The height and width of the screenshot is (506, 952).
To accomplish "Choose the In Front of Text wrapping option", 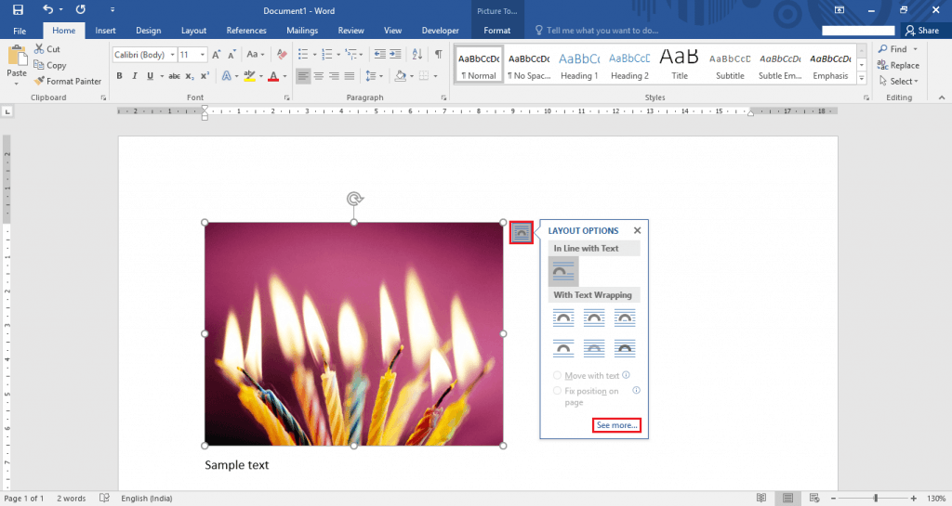I will [624, 348].
